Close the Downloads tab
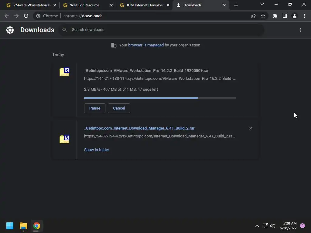 click(224, 5)
